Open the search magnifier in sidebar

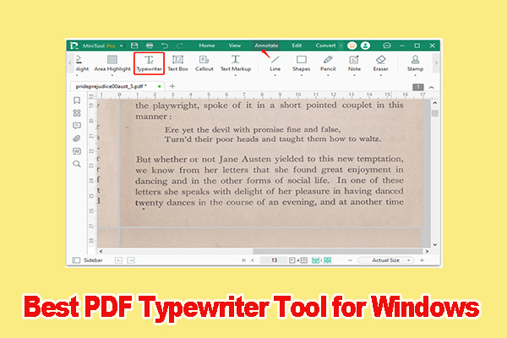click(77, 164)
